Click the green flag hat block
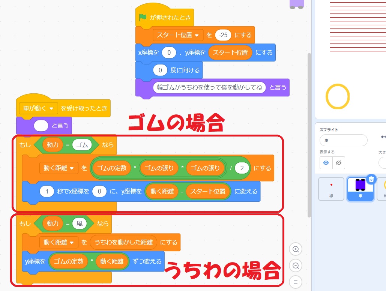386x291 pixels. tap(165, 17)
